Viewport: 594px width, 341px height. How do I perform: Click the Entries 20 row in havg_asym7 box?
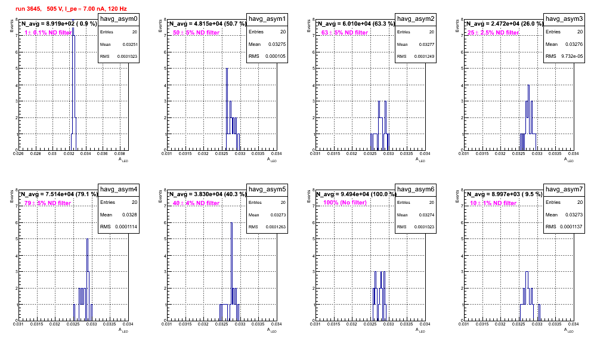tap(564, 202)
